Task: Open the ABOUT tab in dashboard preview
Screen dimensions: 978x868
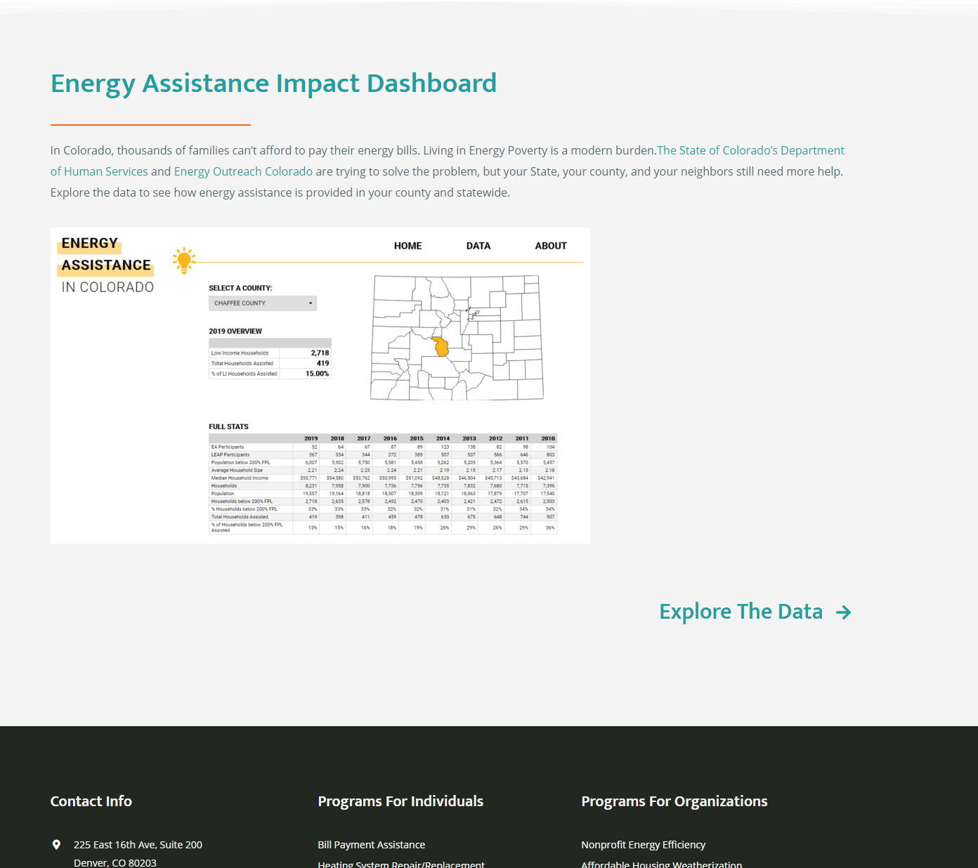Action: (550, 246)
